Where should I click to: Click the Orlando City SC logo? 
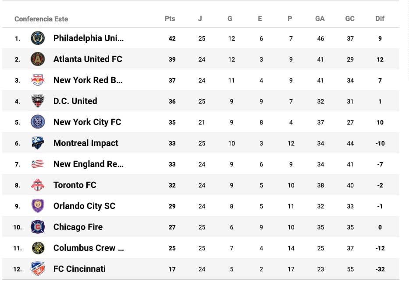tap(38, 206)
